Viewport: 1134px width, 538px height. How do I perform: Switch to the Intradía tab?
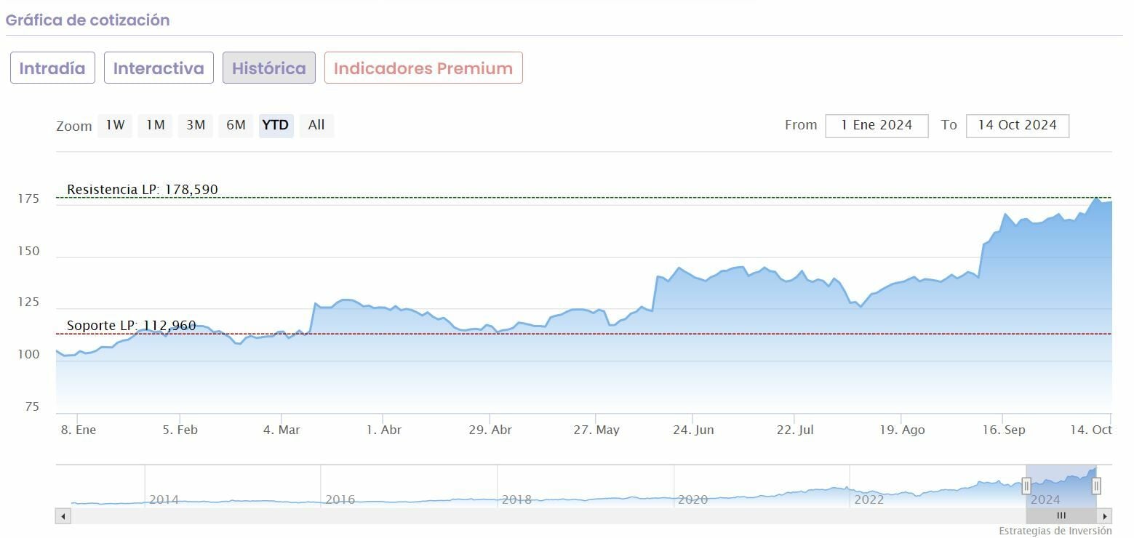click(x=52, y=68)
